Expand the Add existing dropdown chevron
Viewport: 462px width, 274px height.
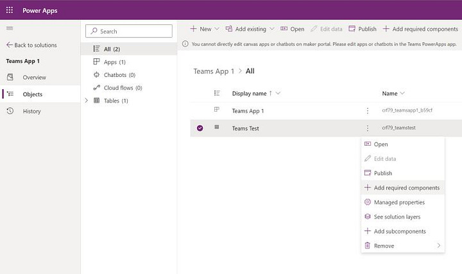coord(272,29)
